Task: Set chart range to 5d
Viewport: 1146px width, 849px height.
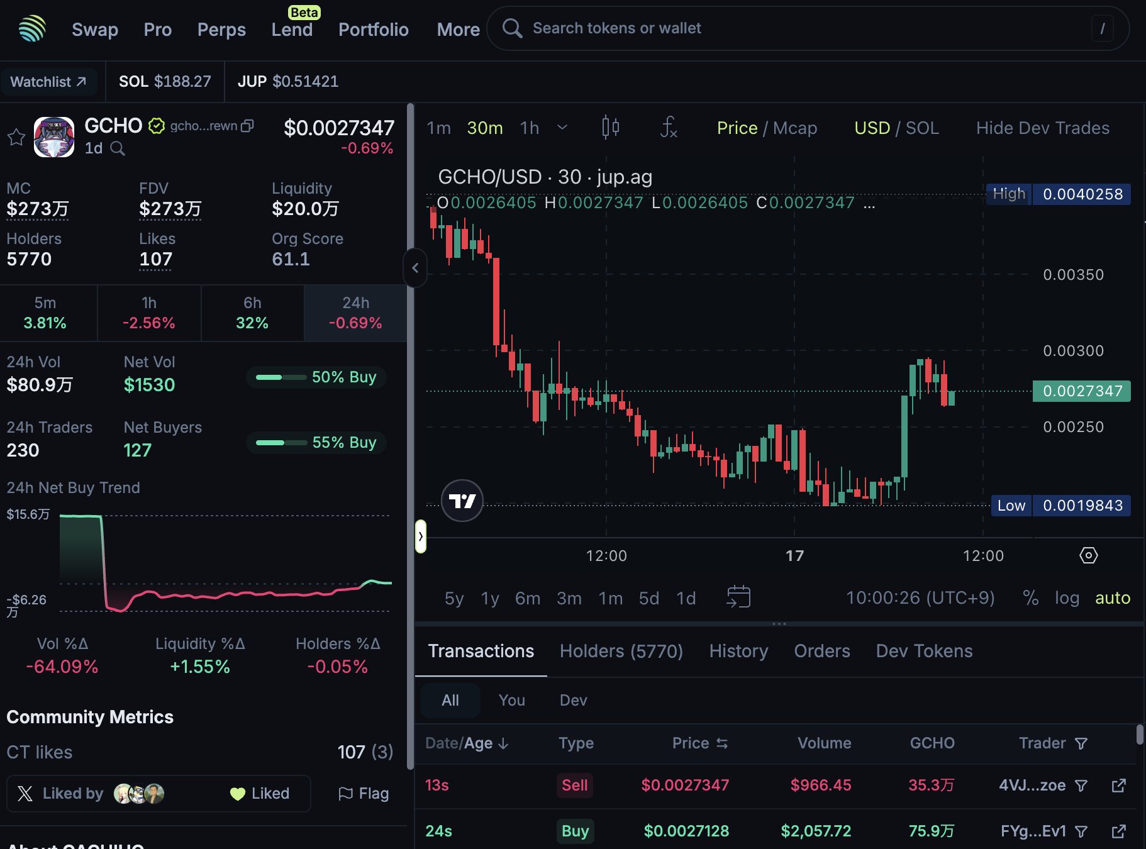Action: click(649, 598)
